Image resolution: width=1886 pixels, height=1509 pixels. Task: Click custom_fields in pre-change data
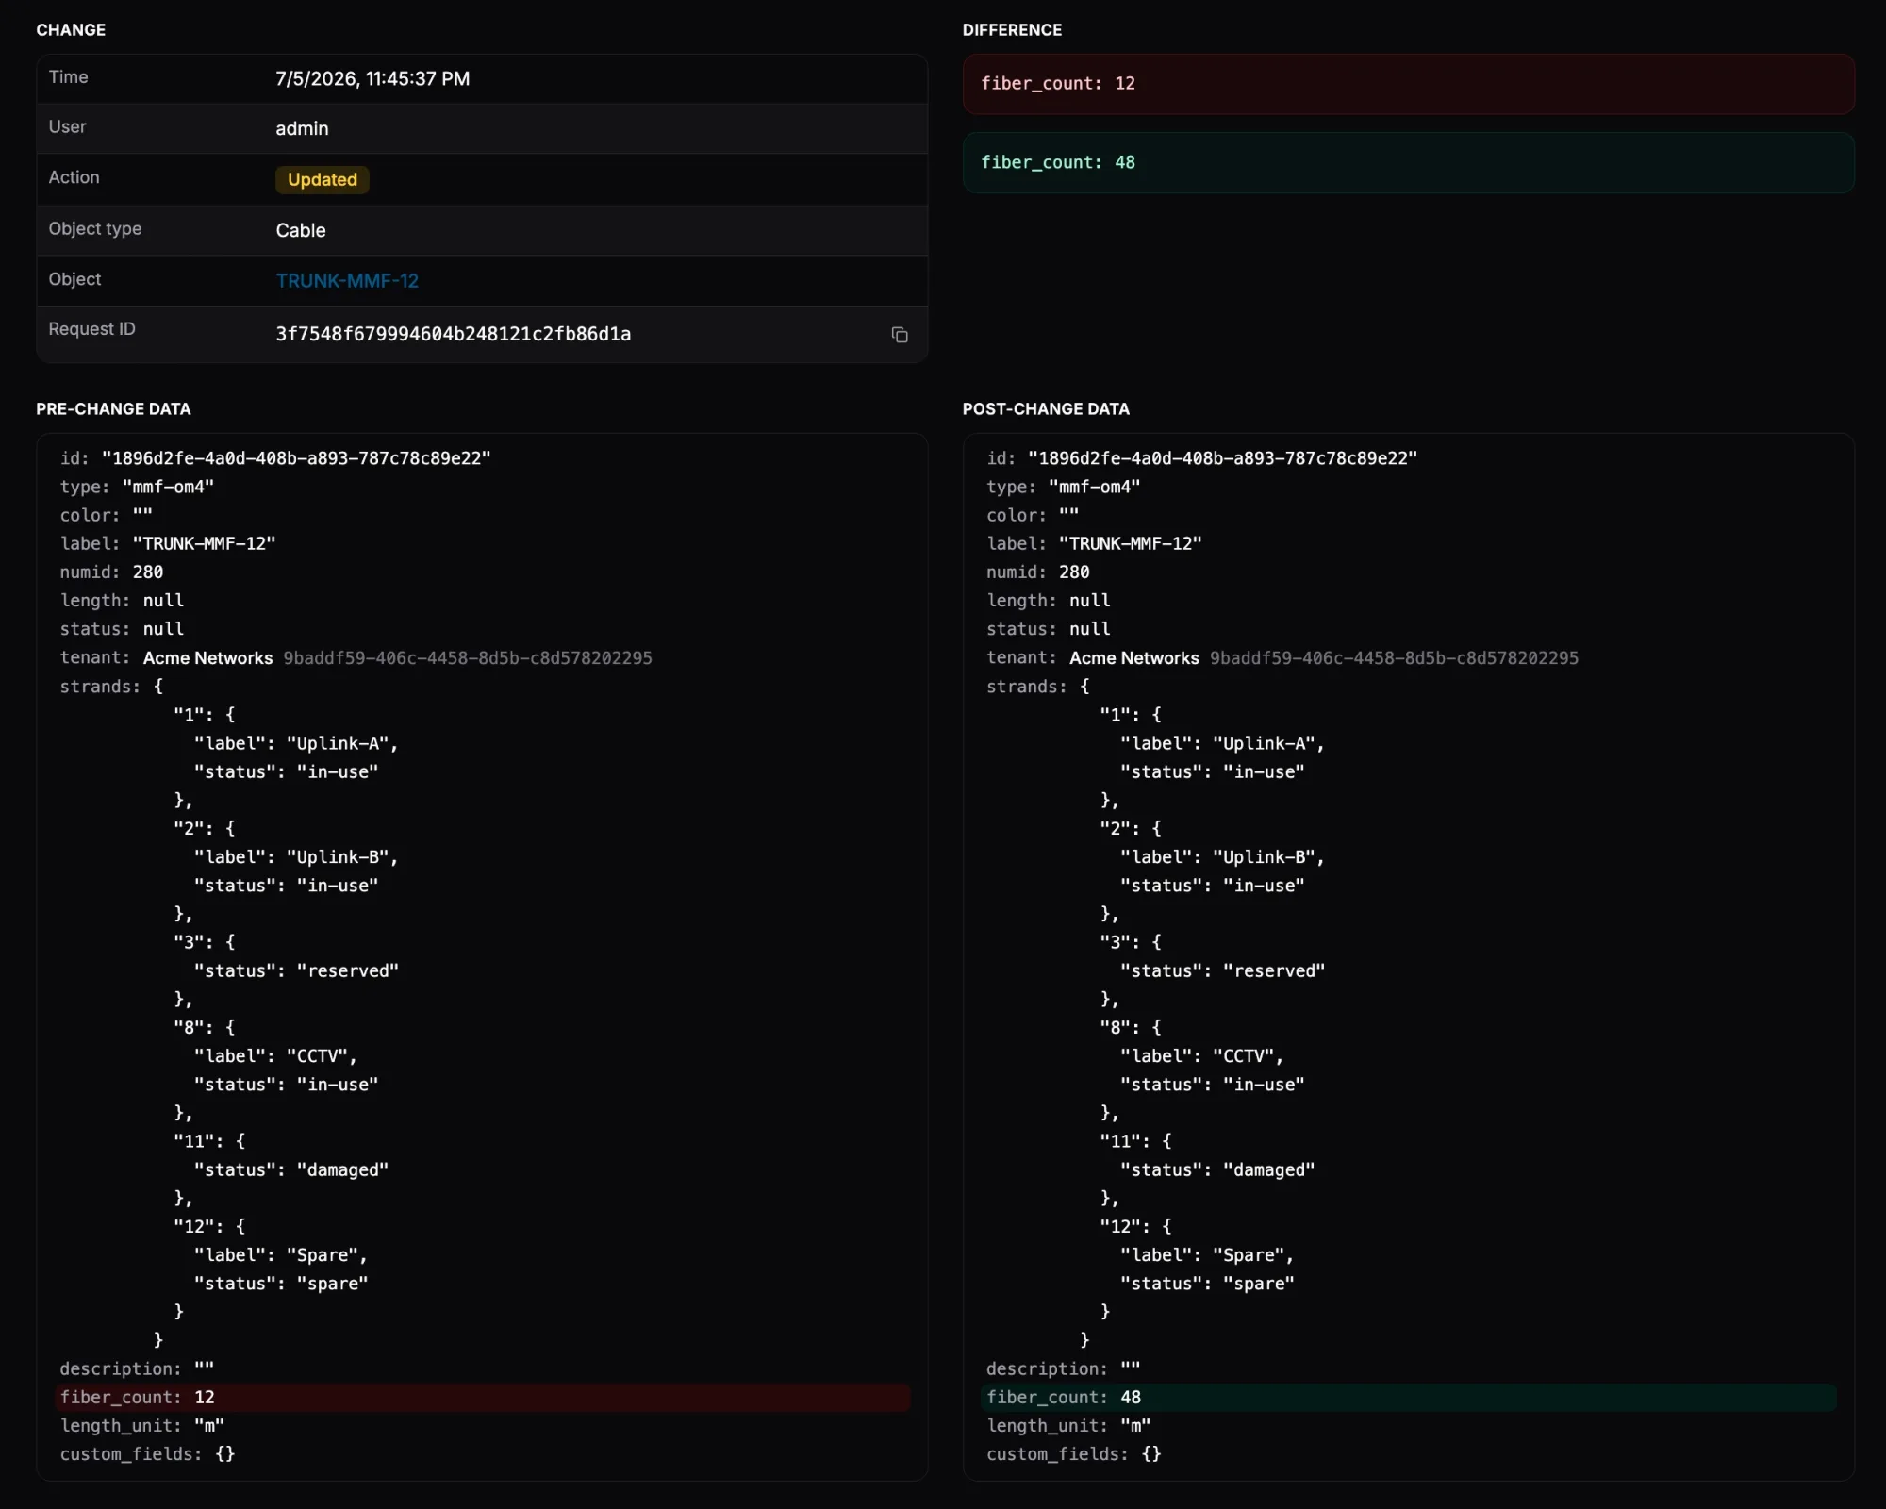click(x=147, y=1454)
